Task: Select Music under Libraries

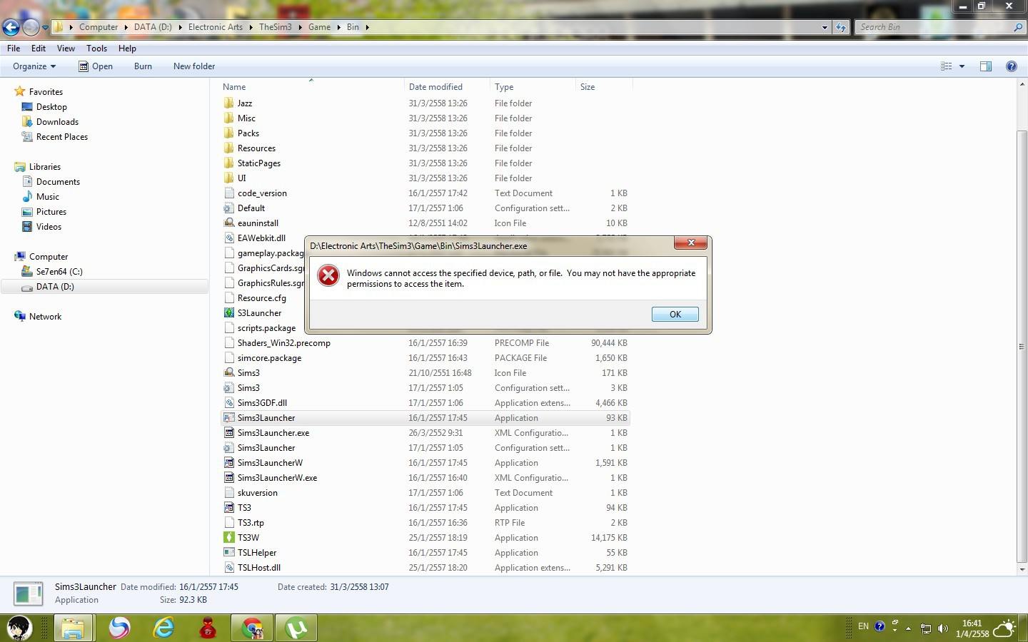Action: pos(48,197)
